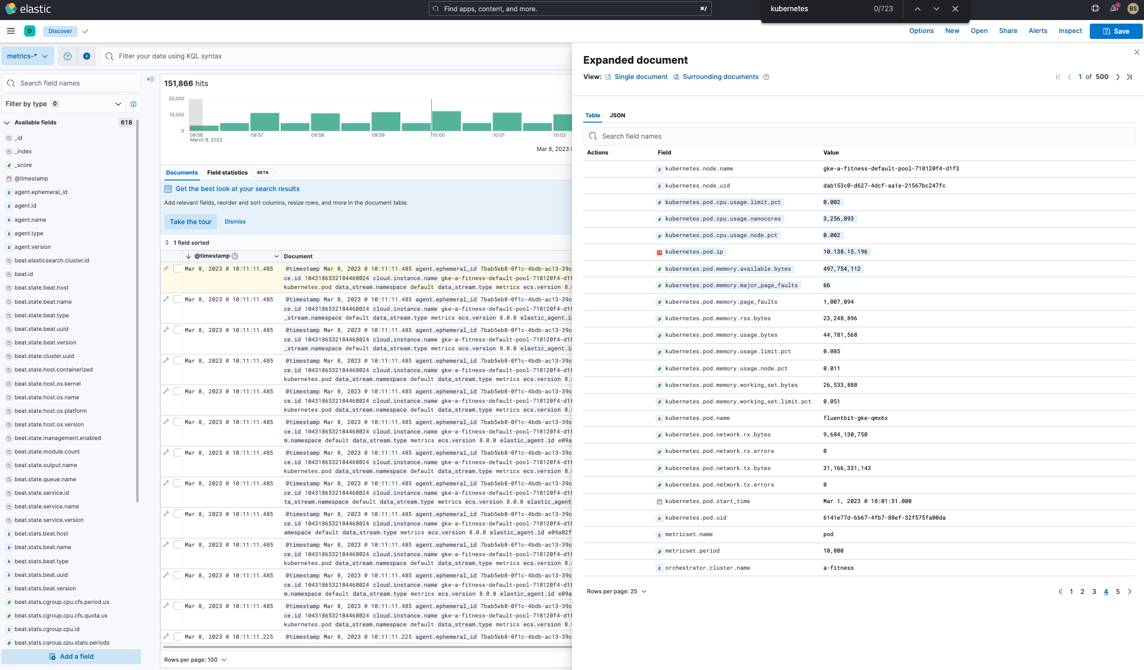
Task: Hide the field list sidebar icon
Action: coord(150,79)
